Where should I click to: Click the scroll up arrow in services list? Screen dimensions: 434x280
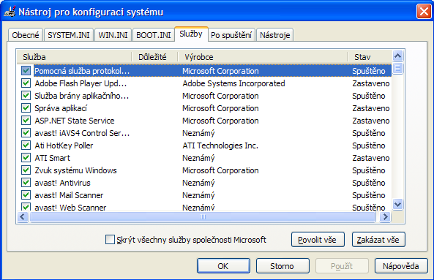click(x=397, y=56)
